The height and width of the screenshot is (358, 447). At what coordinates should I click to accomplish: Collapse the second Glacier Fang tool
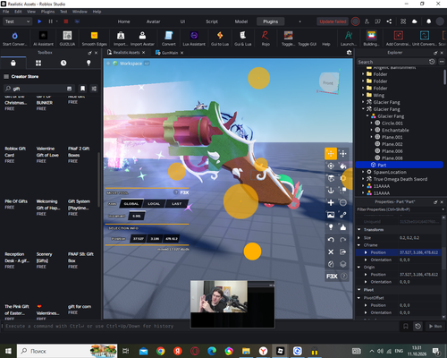pos(363,109)
